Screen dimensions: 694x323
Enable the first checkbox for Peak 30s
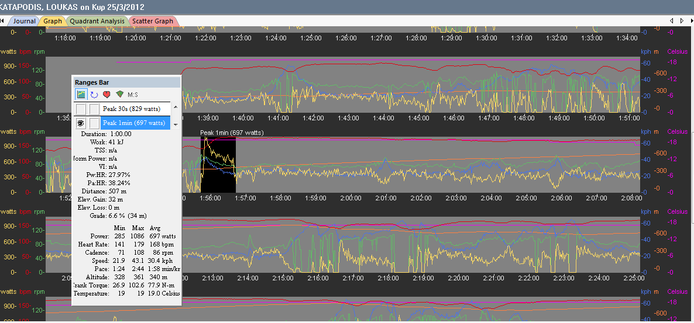pos(81,109)
